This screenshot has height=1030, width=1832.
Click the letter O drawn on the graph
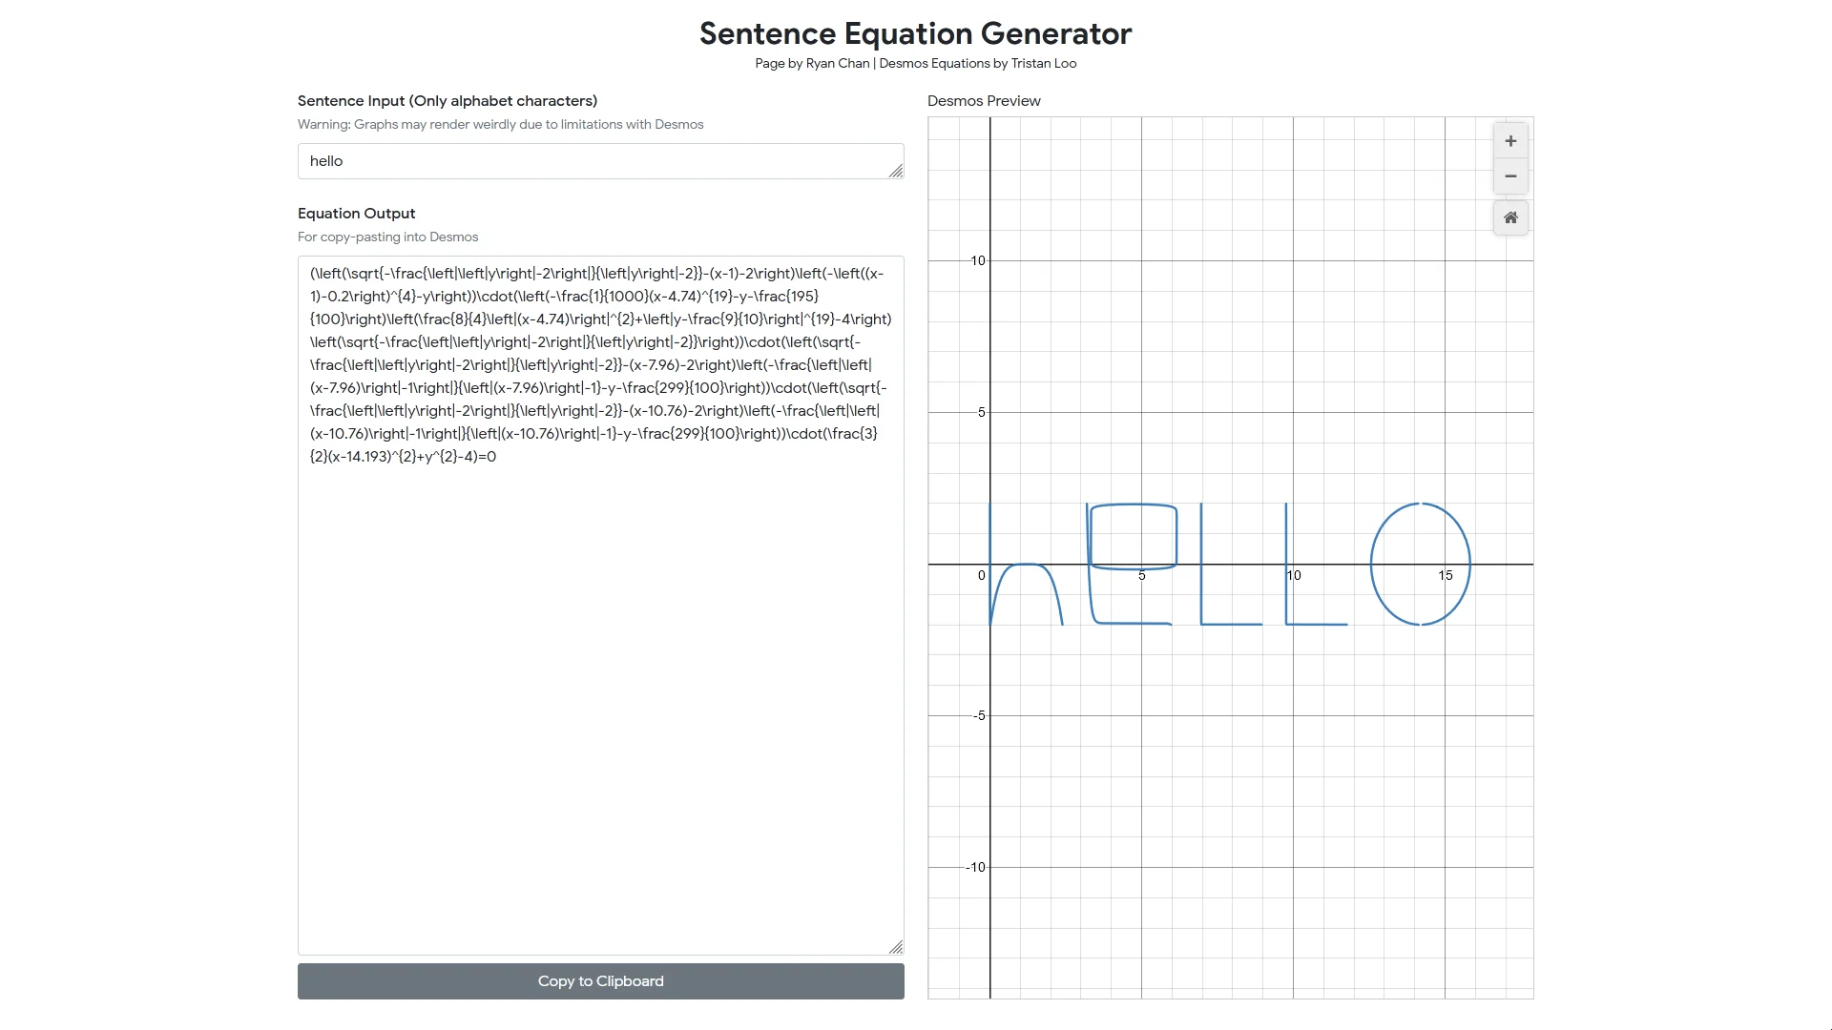[1420, 564]
